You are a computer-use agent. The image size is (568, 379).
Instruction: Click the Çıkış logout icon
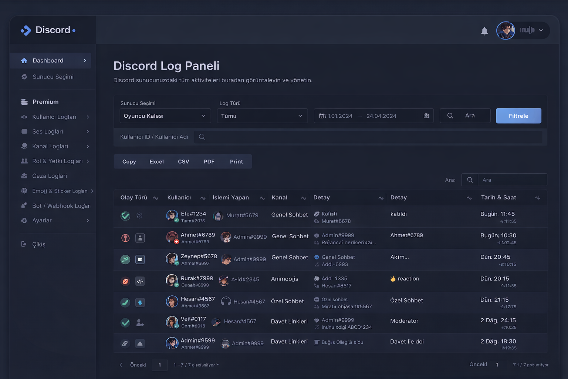click(x=24, y=244)
